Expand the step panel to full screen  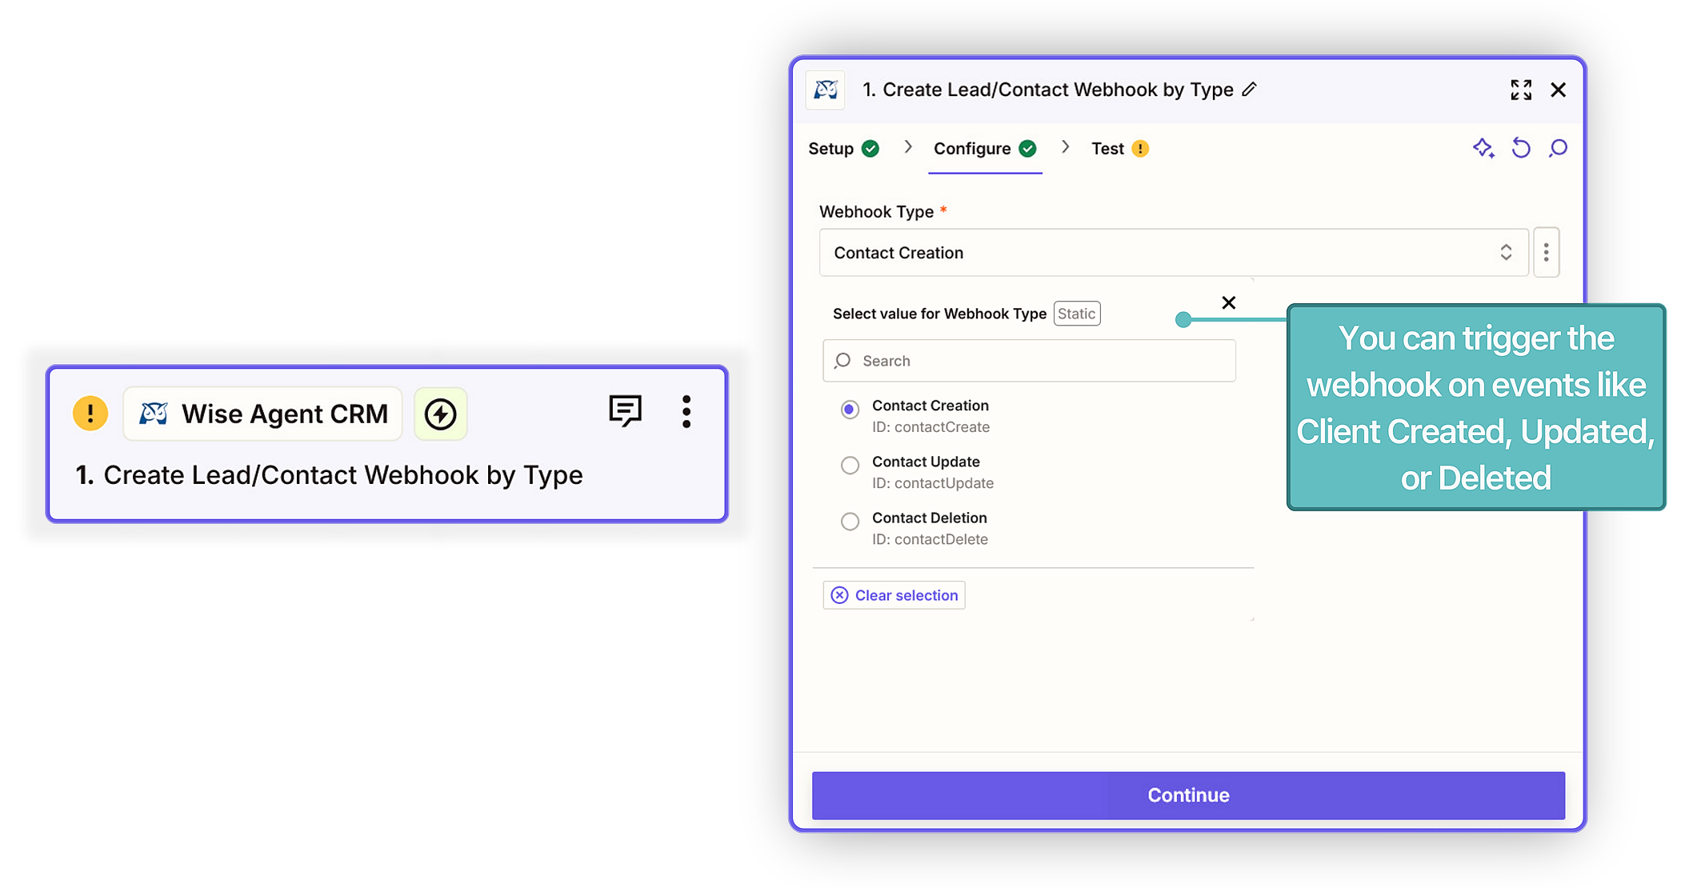coord(1521,90)
